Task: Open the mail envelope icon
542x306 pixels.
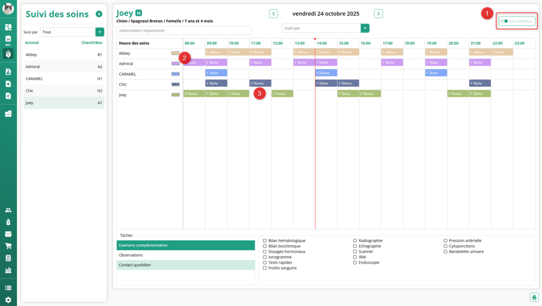Action: tap(8, 234)
